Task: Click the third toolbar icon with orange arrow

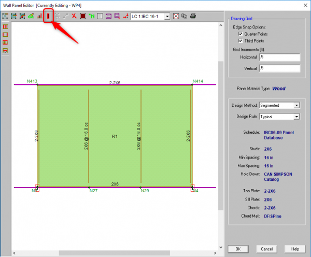Action: pos(22,16)
